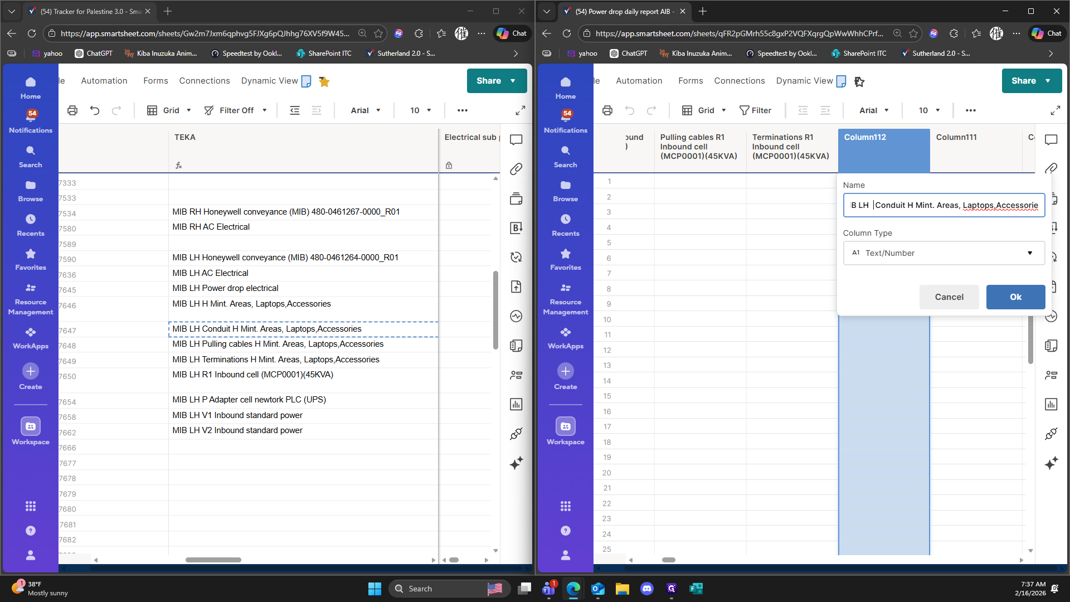Image resolution: width=1070 pixels, height=602 pixels.
Task: Open the Forms menu in right window
Action: point(690,81)
